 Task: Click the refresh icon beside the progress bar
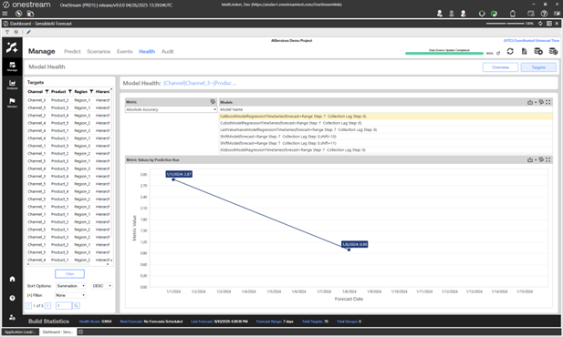pyautogui.click(x=510, y=52)
